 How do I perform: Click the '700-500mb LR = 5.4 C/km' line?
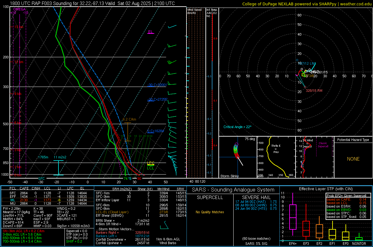tap(22, 241)
